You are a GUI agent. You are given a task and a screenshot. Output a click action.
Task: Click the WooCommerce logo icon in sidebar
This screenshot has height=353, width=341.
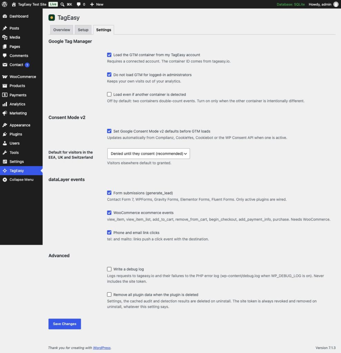click(5, 77)
